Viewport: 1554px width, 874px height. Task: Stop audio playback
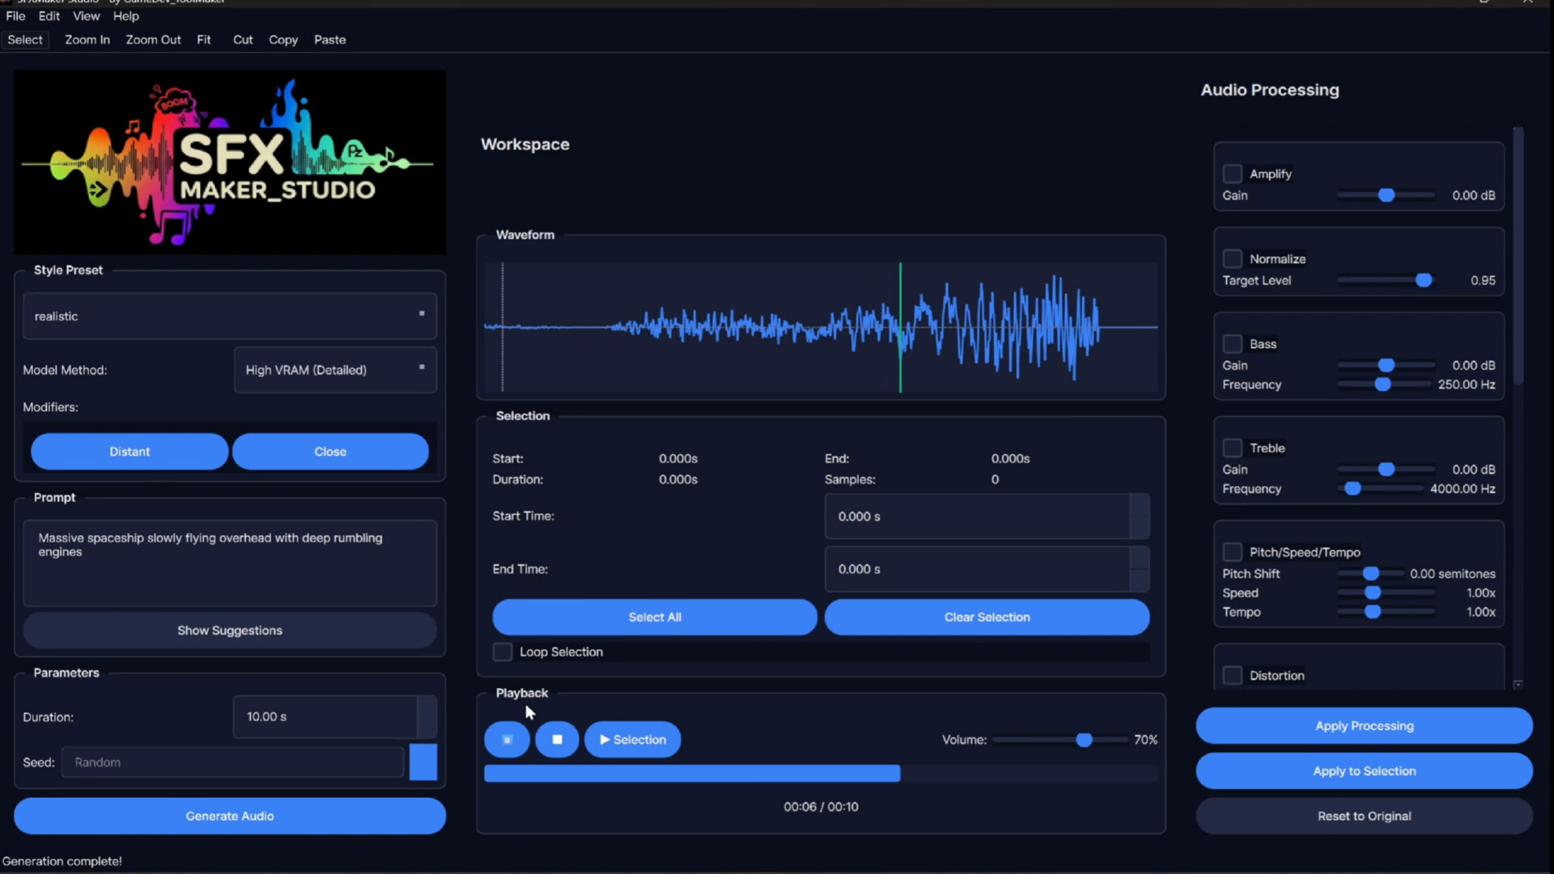point(556,739)
